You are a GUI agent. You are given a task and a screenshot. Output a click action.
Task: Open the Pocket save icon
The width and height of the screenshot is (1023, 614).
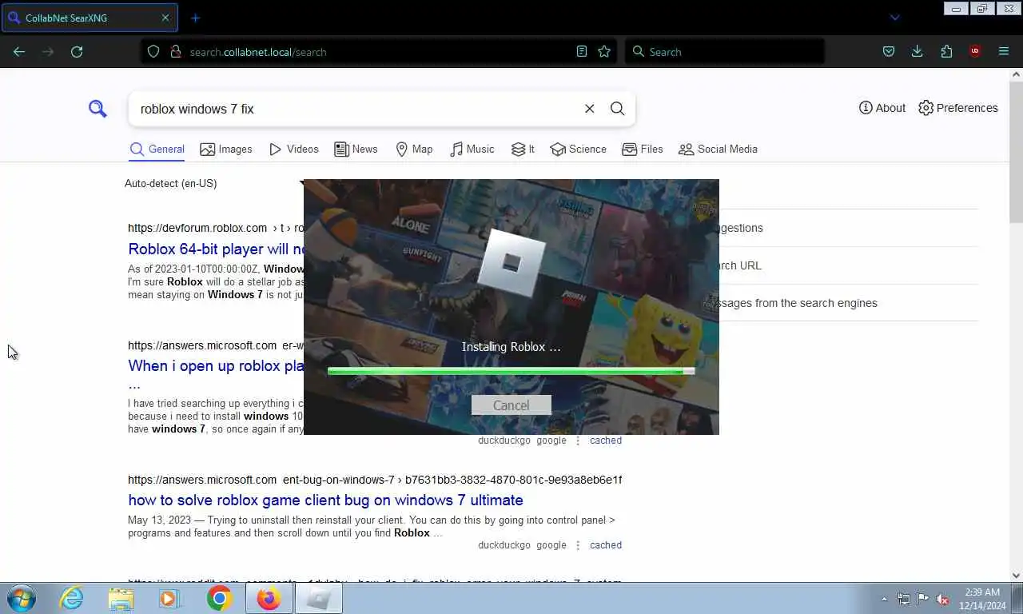(889, 51)
